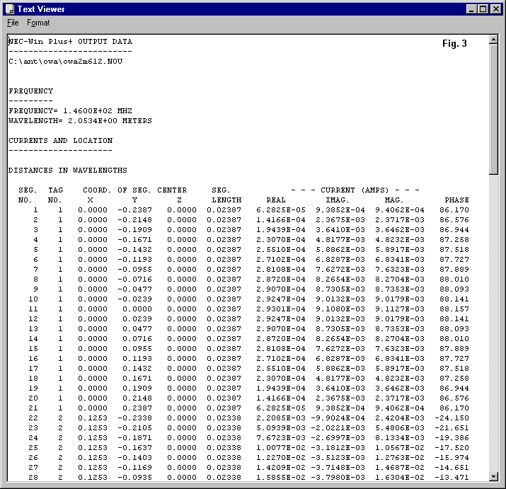
Task: Click the scrollbar track below the thumb
Action: pos(493,318)
